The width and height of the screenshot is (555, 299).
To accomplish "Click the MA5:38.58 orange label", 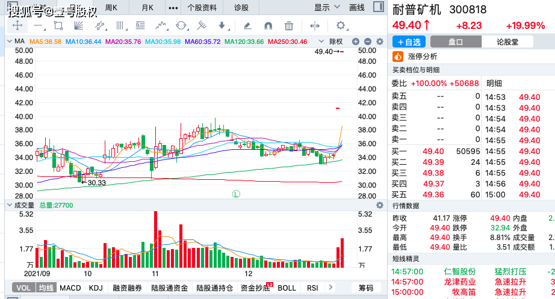I will point(45,42).
